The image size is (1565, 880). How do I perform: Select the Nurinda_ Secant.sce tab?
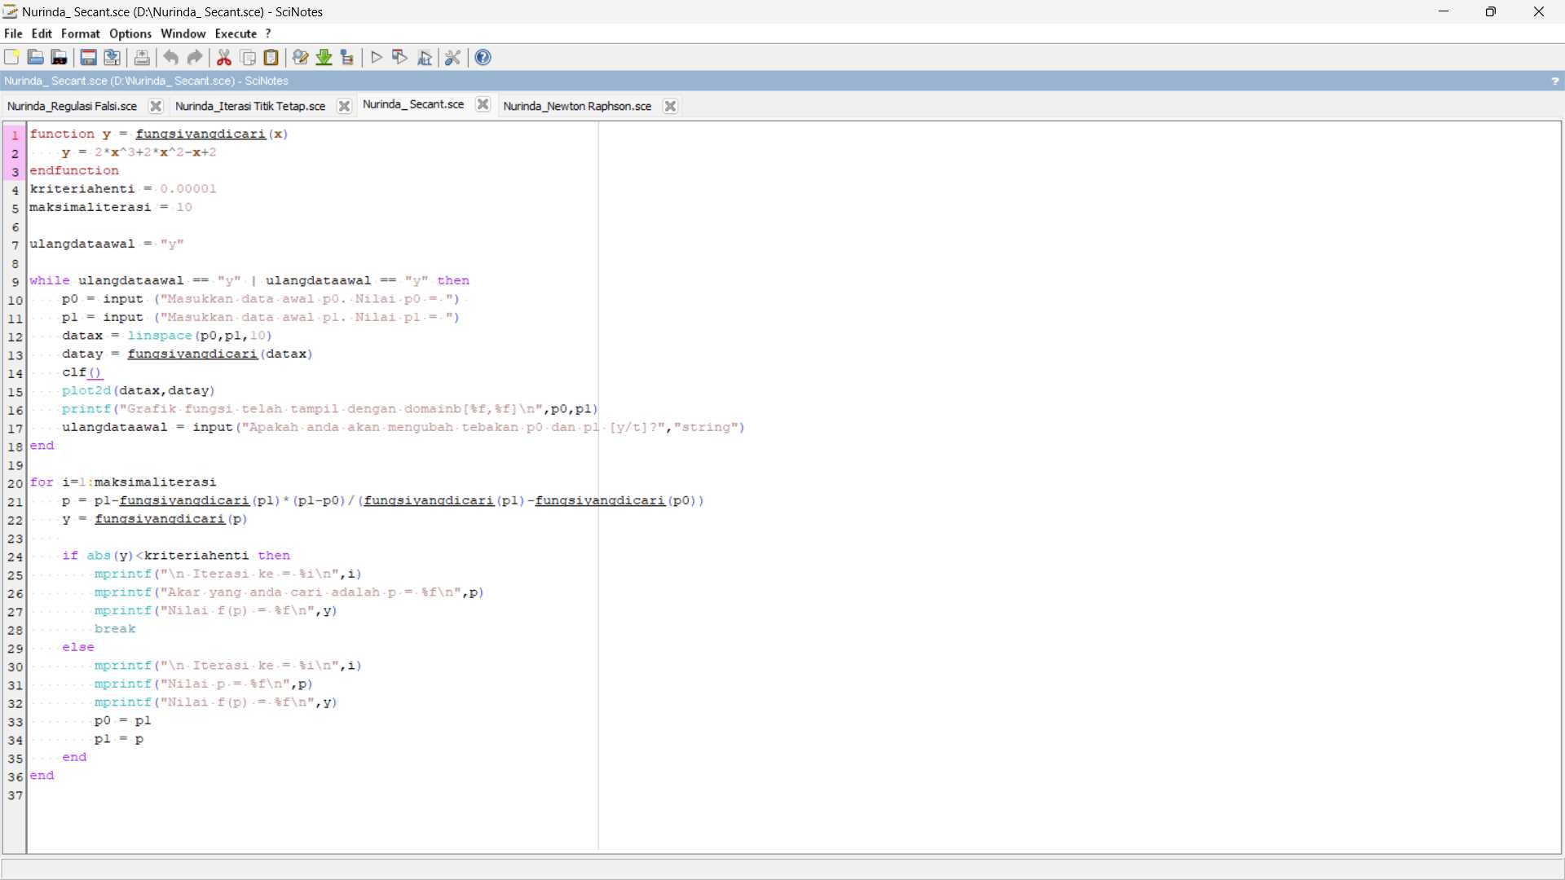(414, 105)
